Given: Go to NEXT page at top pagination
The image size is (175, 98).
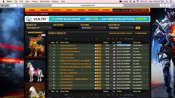Looking at the screenshot, I should (x=97, y=39).
